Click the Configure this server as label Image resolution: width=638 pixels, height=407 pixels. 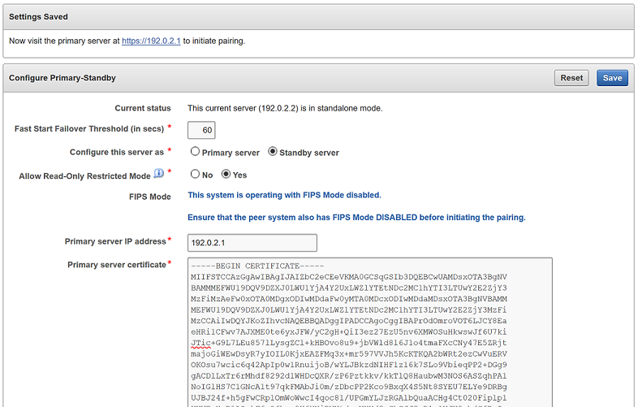pyautogui.click(x=117, y=152)
